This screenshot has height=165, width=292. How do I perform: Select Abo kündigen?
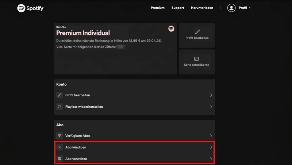[x=134, y=147]
